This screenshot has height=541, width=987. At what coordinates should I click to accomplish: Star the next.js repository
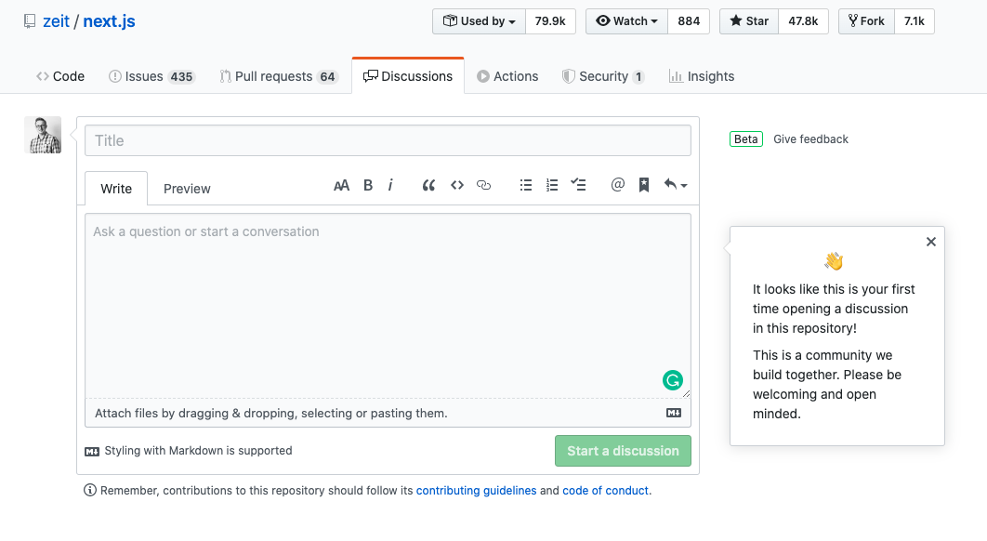point(749,21)
